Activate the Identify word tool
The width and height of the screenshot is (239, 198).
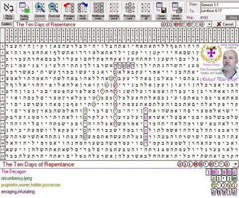tap(114, 7)
